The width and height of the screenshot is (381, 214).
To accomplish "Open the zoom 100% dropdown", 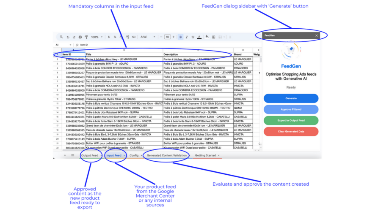I will pyautogui.click(x=97, y=37).
